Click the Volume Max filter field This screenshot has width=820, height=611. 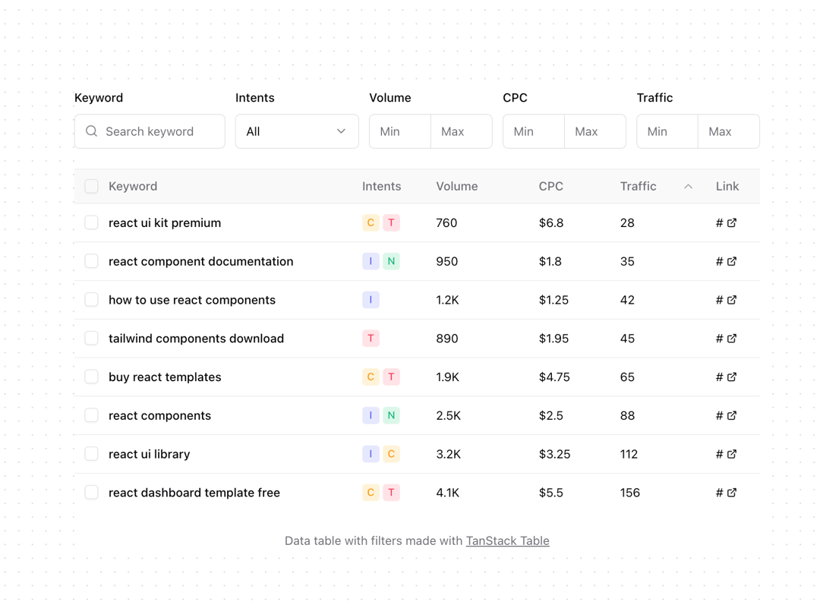(x=462, y=132)
